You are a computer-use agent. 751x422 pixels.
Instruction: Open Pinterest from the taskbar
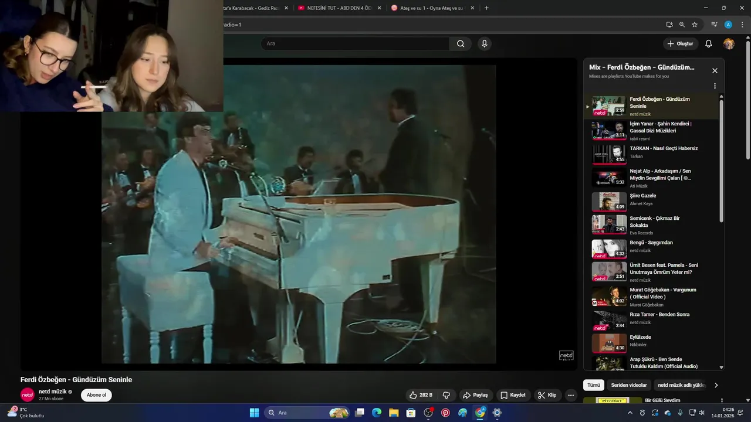[x=445, y=413]
